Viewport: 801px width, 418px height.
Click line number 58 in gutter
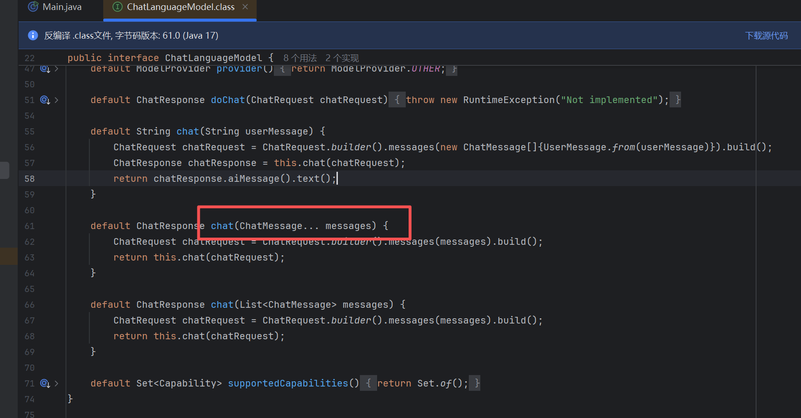pyautogui.click(x=30, y=178)
